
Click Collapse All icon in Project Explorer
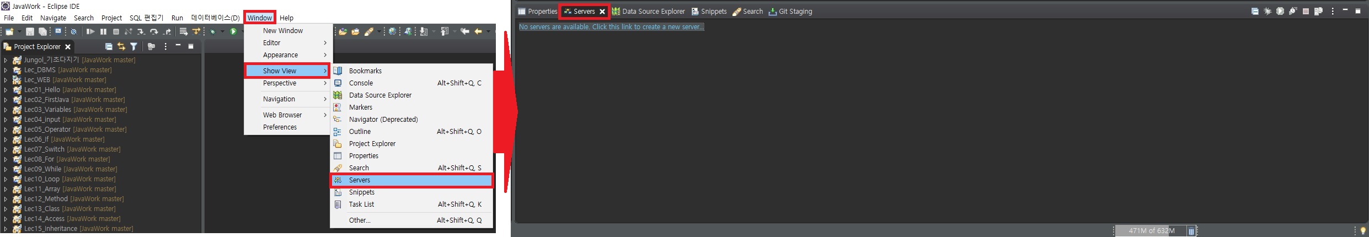click(109, 47)
